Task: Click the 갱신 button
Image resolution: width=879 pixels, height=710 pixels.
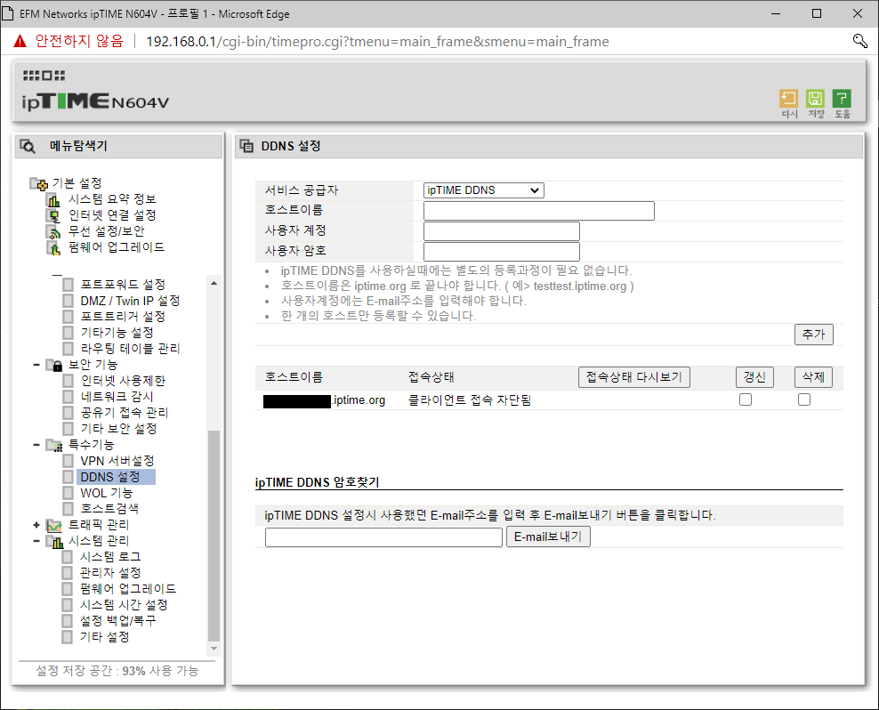Action: (754, 377)
